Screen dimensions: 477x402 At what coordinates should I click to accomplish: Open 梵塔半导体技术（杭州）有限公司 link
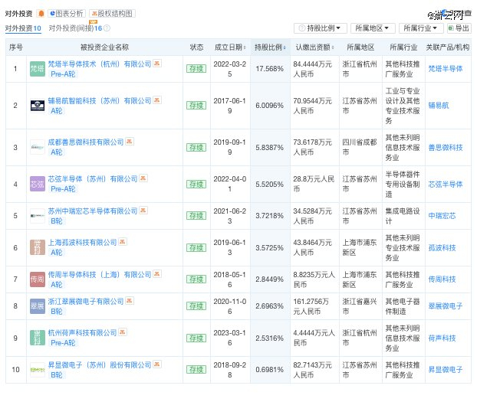coord(100,64)
